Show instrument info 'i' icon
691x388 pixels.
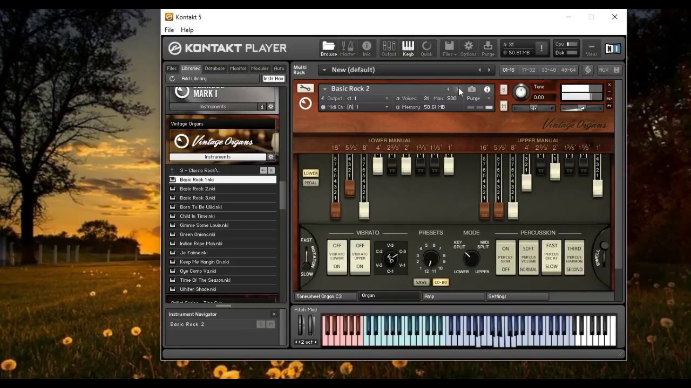(487, 89)
